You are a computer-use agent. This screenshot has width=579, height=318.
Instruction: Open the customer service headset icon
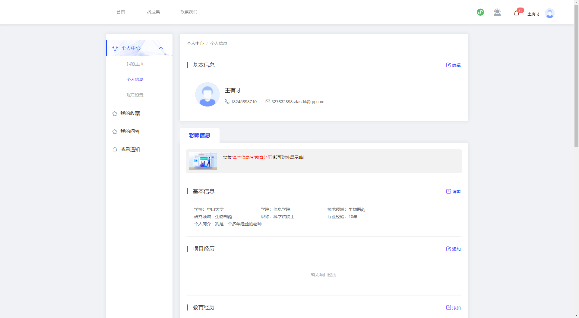pyautogui.click(x=497, y=12)
